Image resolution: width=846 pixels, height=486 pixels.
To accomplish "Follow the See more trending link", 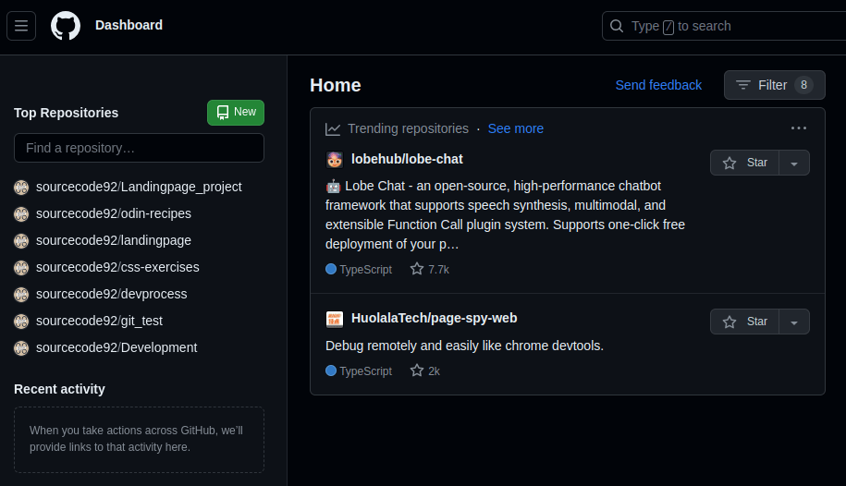I will point(515,128).
